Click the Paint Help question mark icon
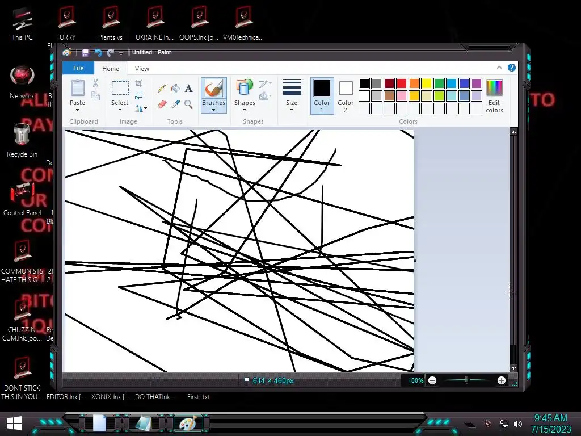 (x=512, y=68)
